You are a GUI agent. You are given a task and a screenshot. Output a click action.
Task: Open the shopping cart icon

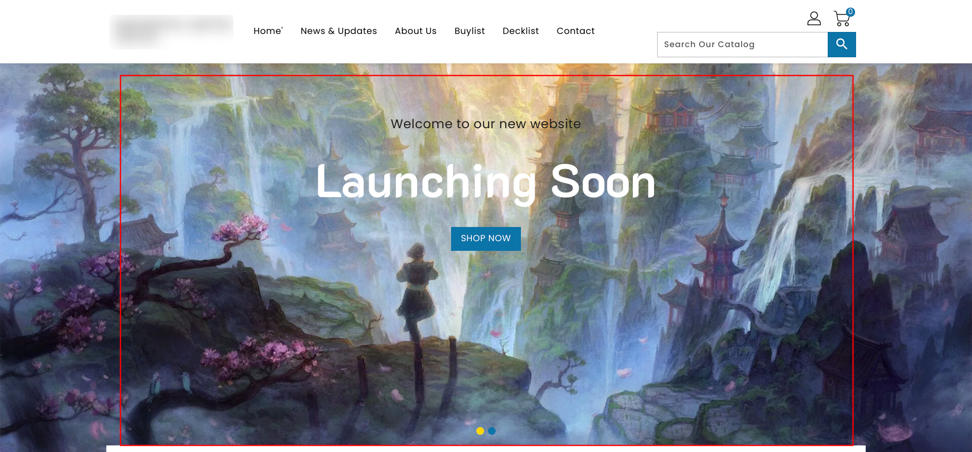(842, 19)
